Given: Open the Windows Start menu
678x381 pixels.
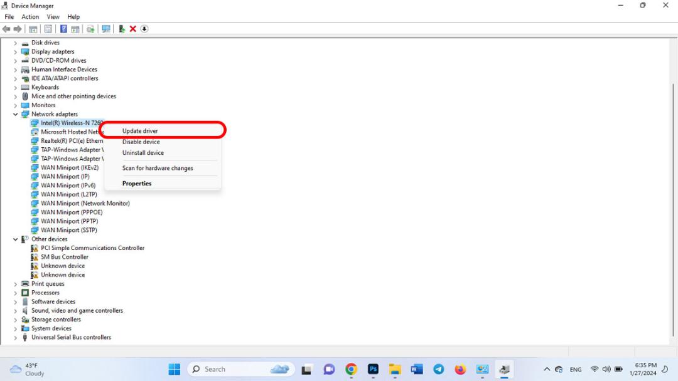Looking at the screenshot, I should click(175, 369).
